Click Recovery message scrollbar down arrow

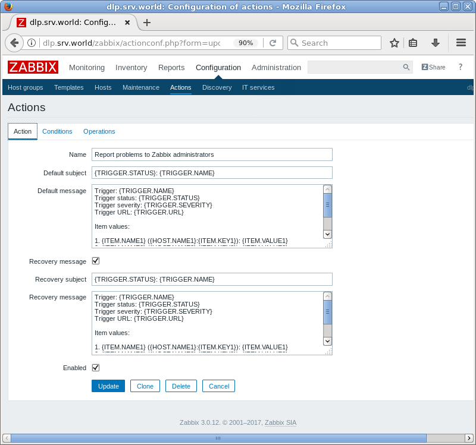328,341
